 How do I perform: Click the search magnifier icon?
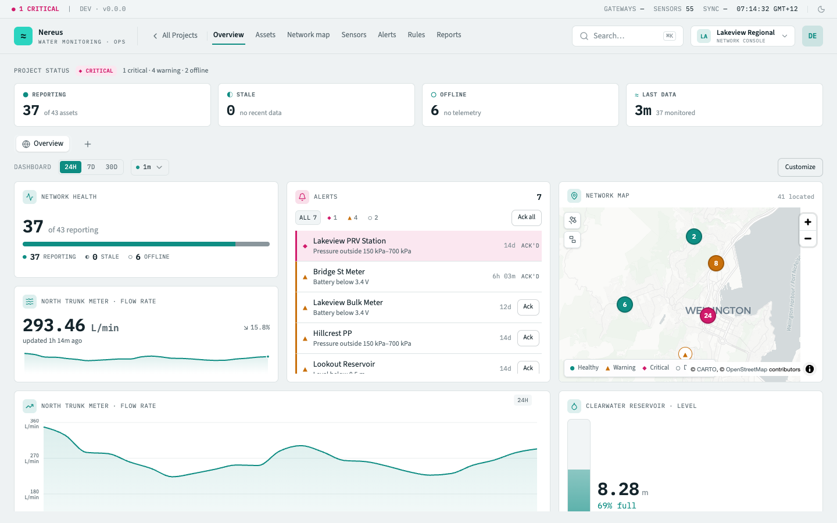pyautogui.click(x=584, y=36)
